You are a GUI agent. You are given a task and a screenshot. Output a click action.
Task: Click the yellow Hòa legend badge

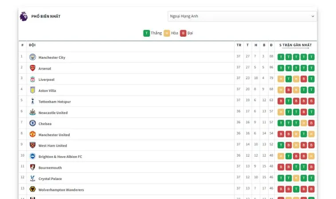point(167,33)
